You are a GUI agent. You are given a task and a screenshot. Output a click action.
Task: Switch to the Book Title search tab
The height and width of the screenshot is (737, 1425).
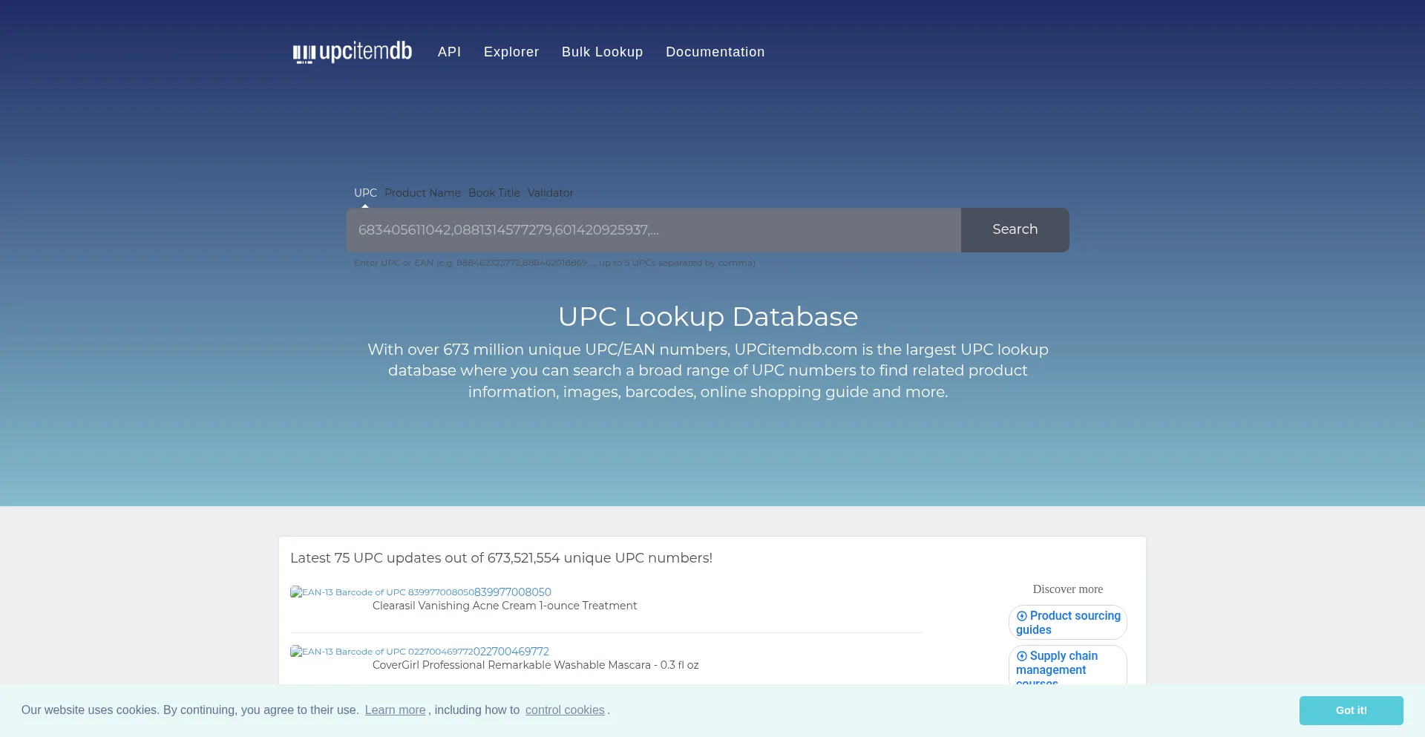[x=494, y=193]
